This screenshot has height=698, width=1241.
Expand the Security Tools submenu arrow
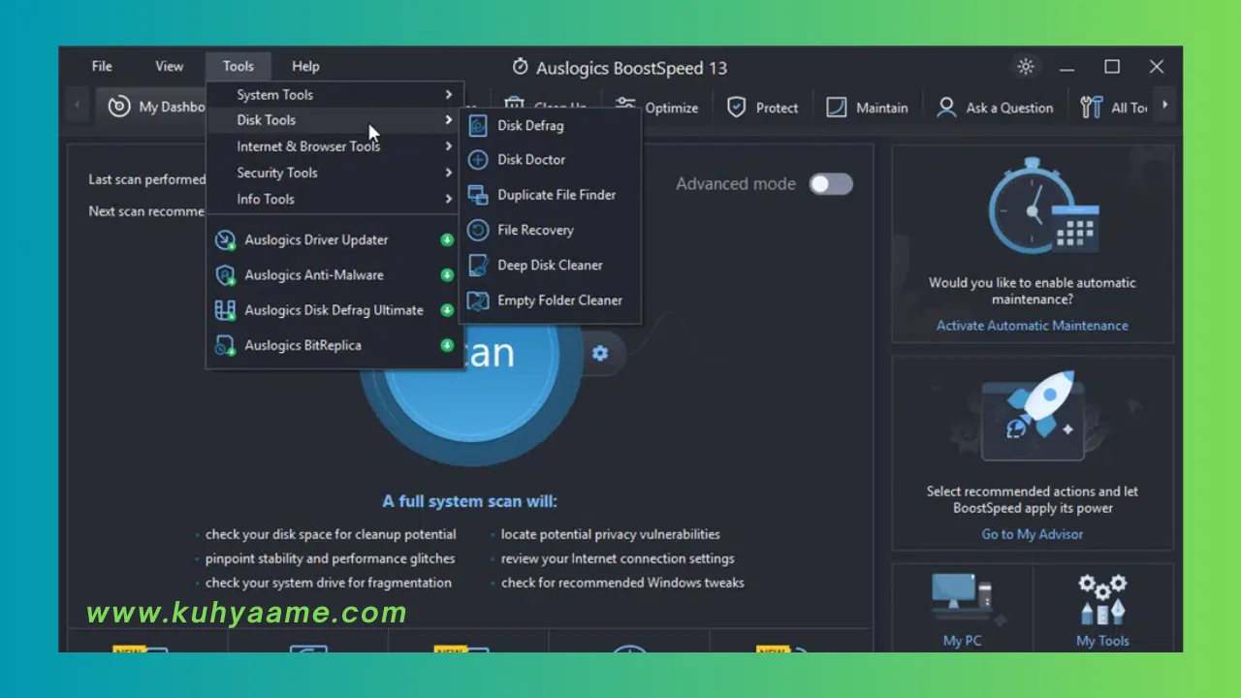449,173
